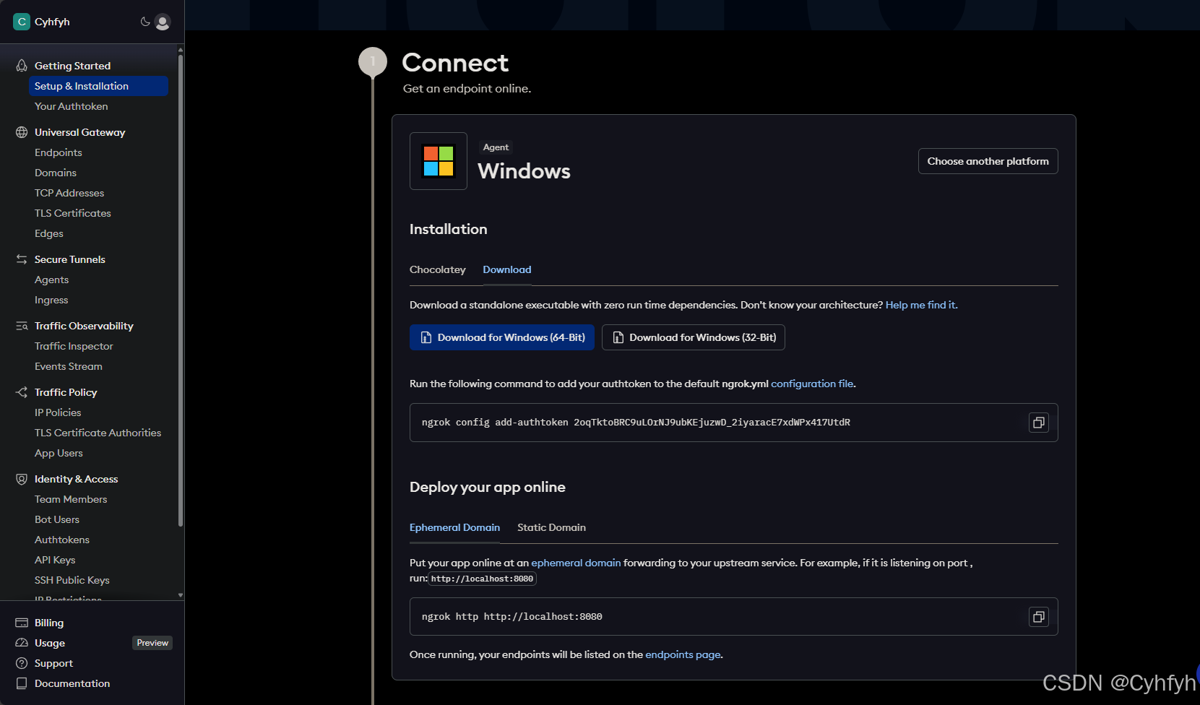Open Your Authtoken page
1200x705 pixels.
point(72,106)
